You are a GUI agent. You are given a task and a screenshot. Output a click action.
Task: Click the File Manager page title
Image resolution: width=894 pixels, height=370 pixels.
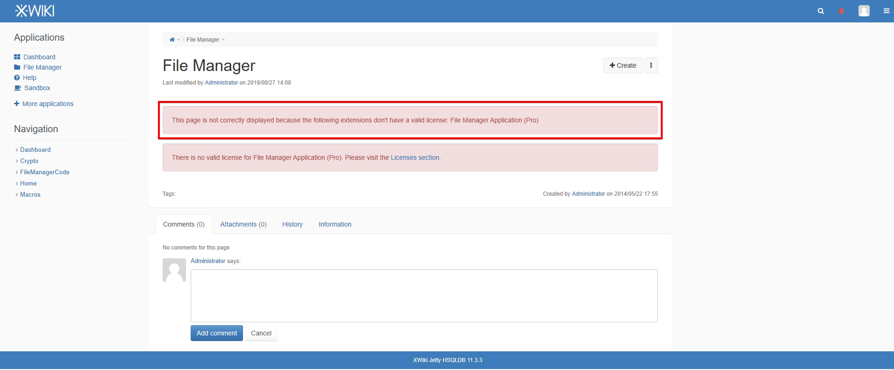point(209,66)
